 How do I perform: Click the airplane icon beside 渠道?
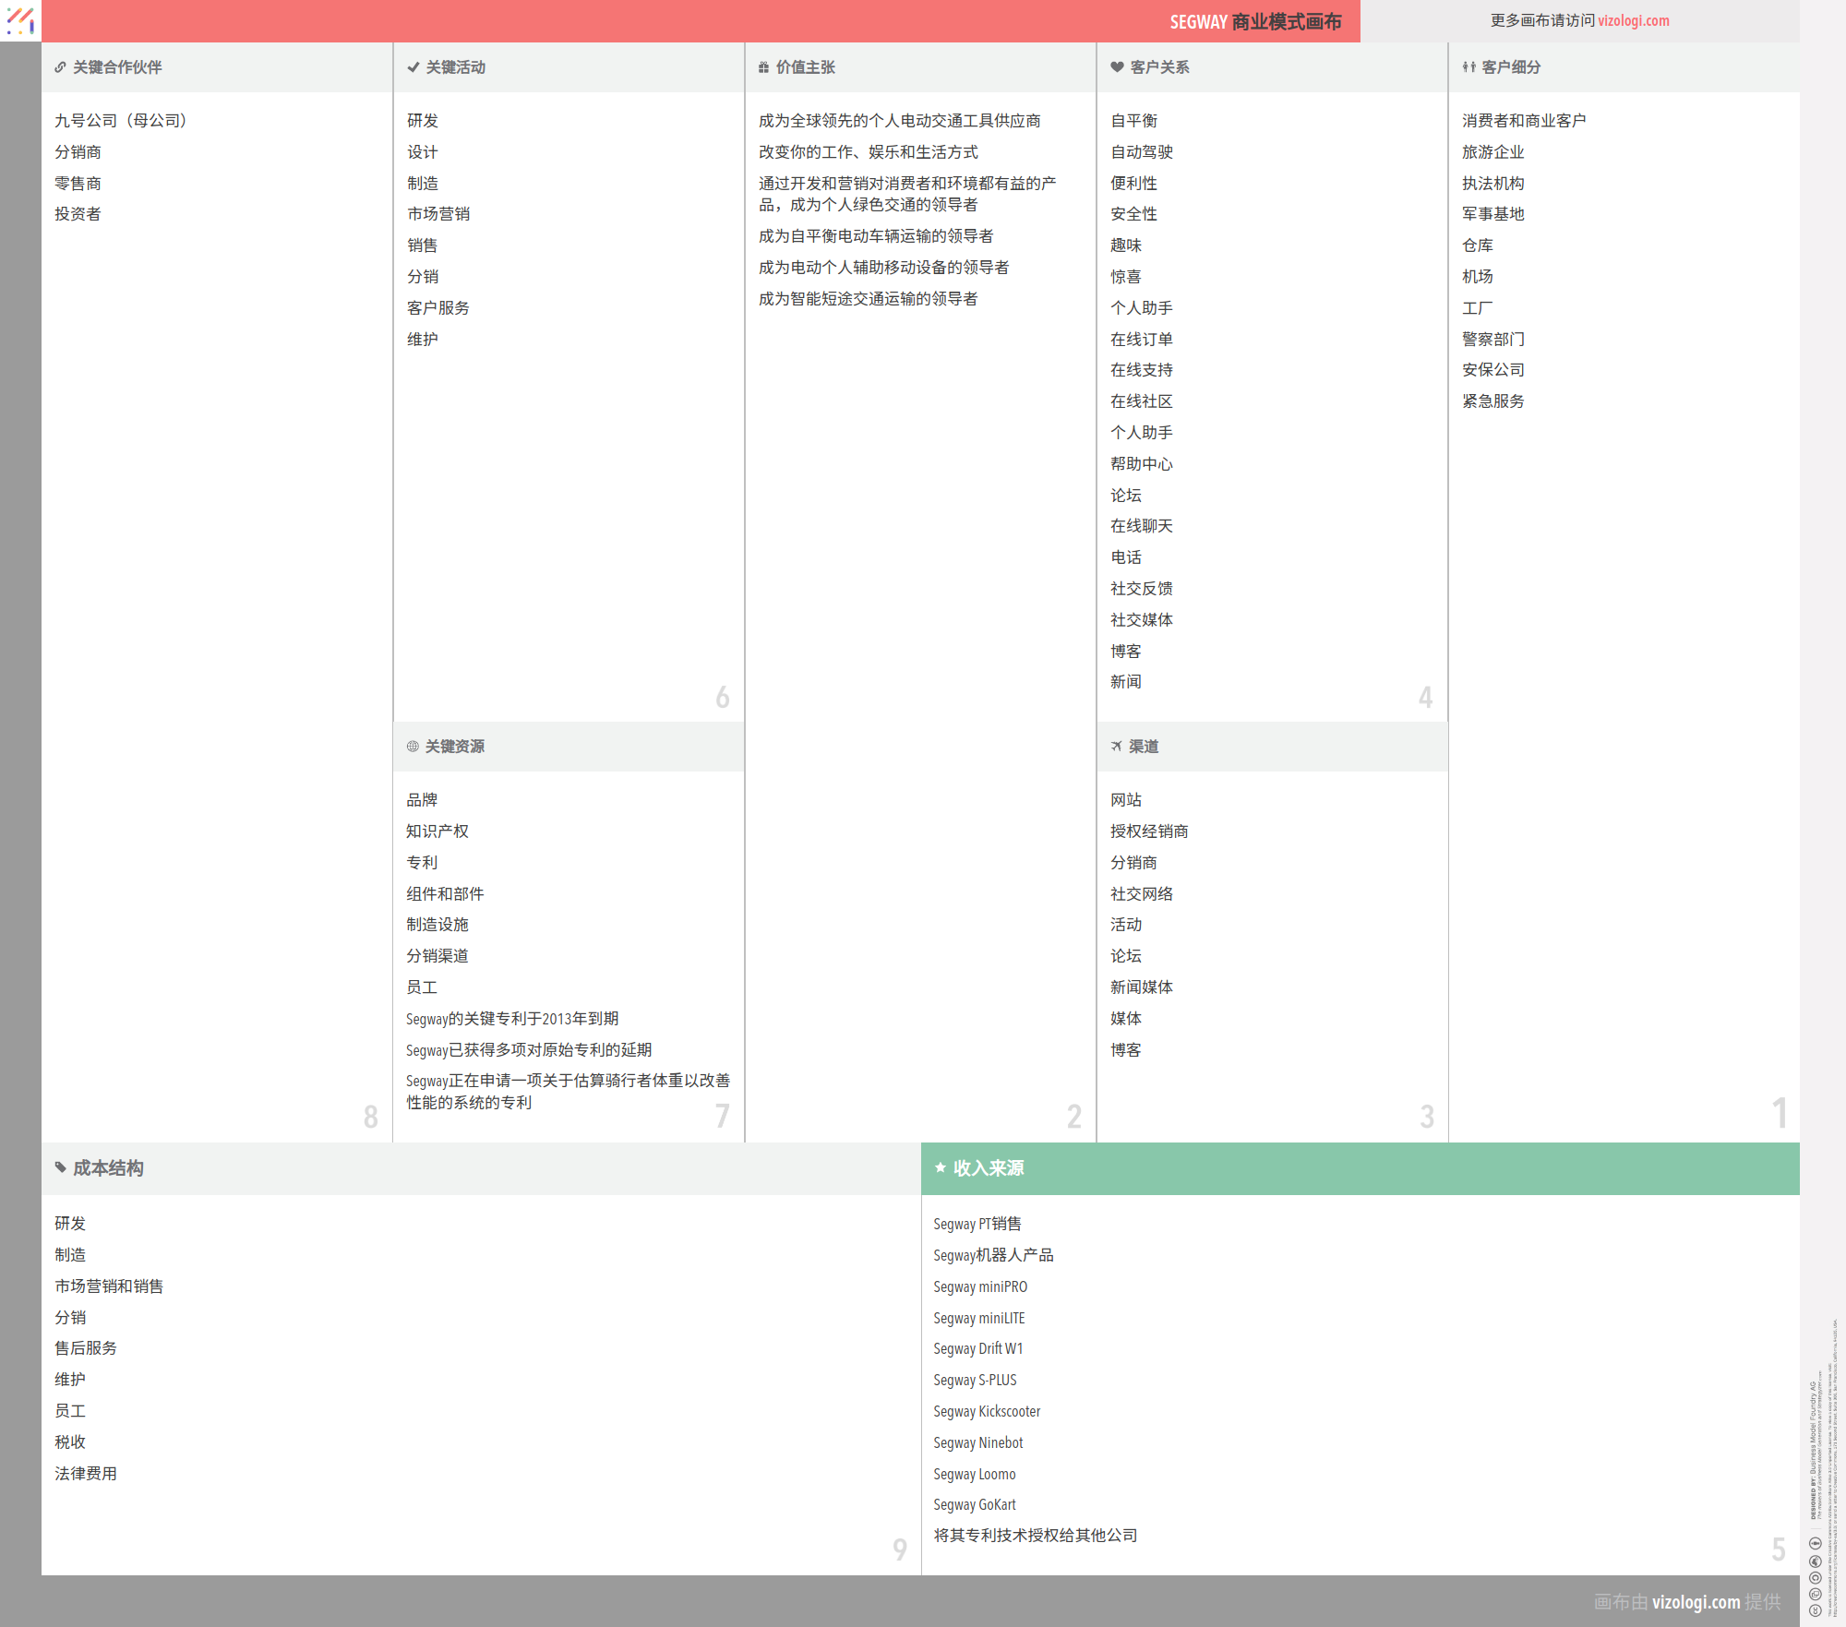pos(1117,747)
